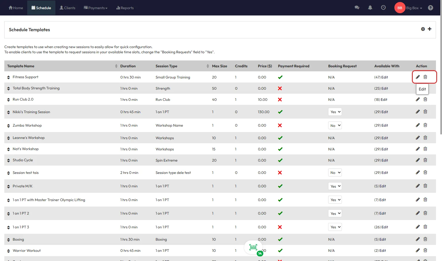Screen dimensions: 442x261
Task: Open the Big Box account menu
Action: (x=414, y=8)
